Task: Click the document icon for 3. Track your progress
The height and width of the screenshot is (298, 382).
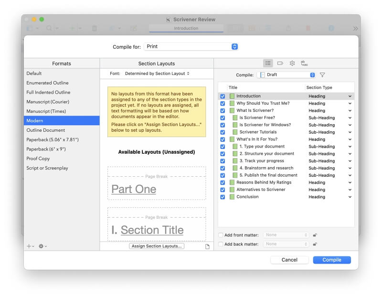Action: pyautogui.click(x=235, y=161)
